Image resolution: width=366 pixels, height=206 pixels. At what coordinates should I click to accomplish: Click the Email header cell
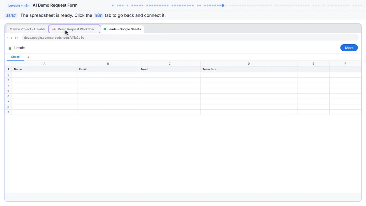tap(108, 69)
